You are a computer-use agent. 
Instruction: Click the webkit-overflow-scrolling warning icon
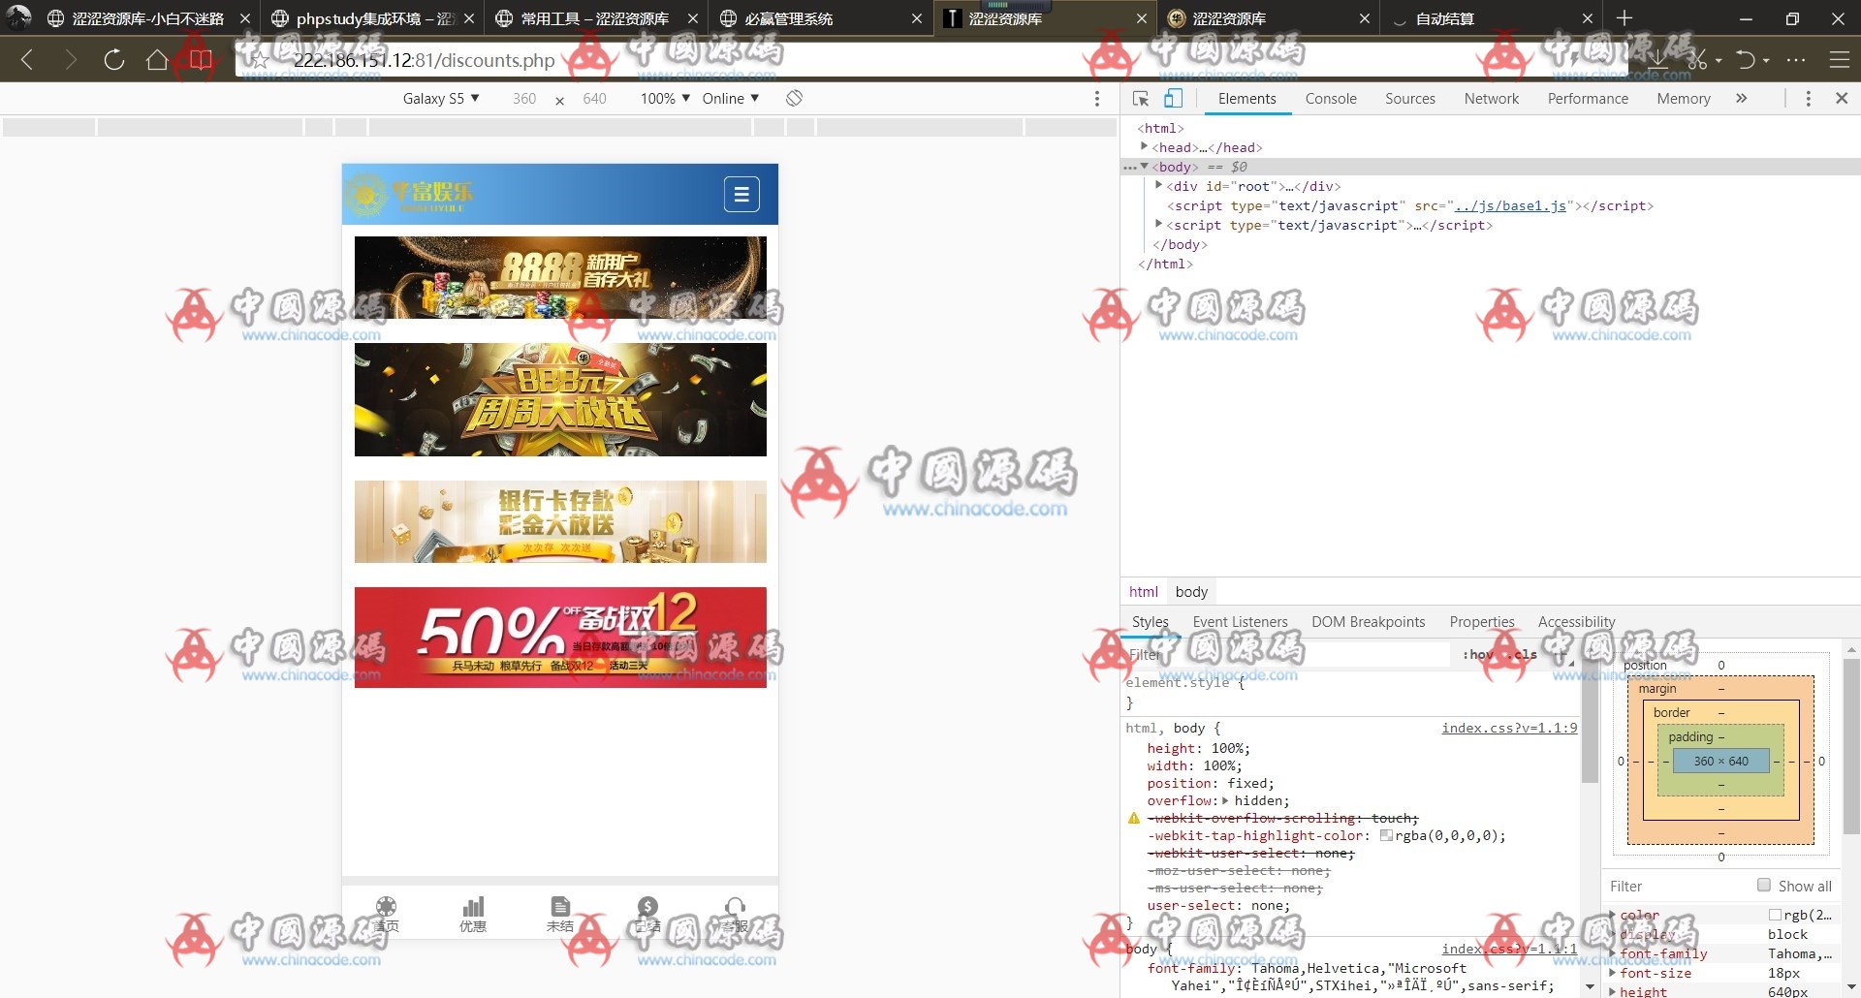[1134, 819]
